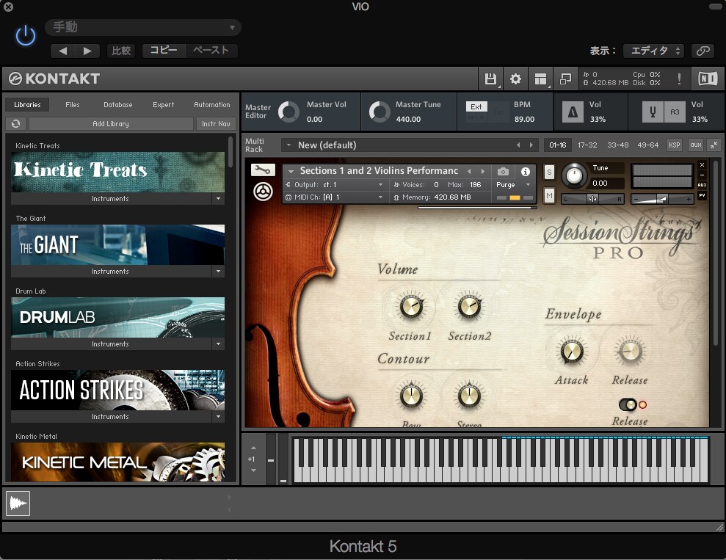Image resolution: width=726 pixels, height=560 pixels.
Task: Toggle the Ext sync button
Action: [476, 106]
